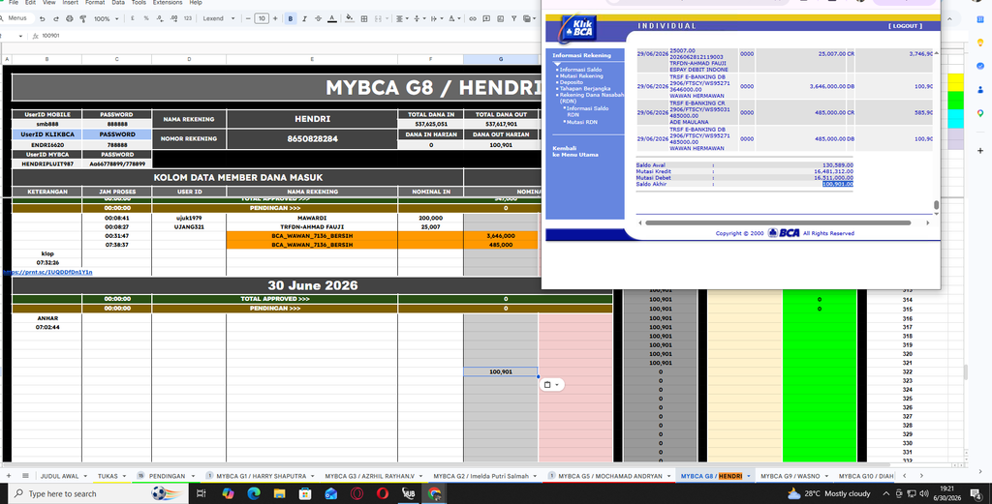Viewport: 992px width, 504px height.
Task: Insert chart from toolbar
Action: 500,19
